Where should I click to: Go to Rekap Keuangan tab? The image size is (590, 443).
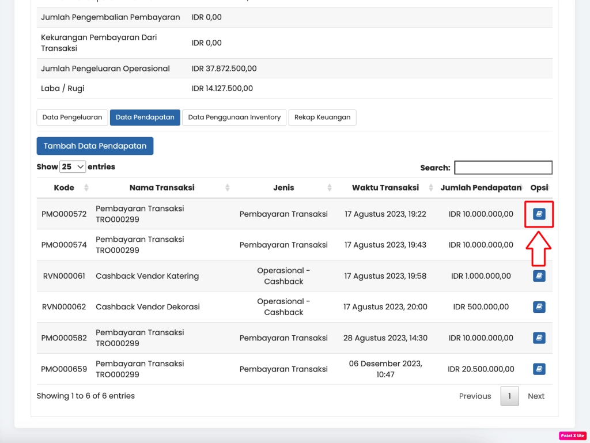tap(322, 118)
